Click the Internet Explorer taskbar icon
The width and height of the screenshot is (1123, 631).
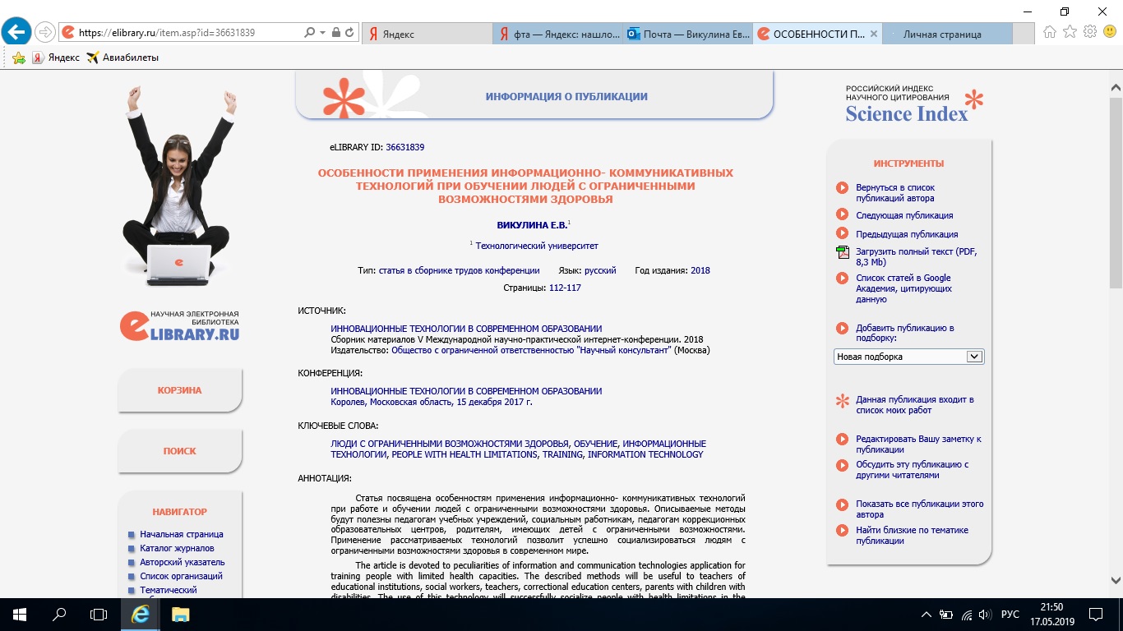pyautogui.click(x=141, y=614)
